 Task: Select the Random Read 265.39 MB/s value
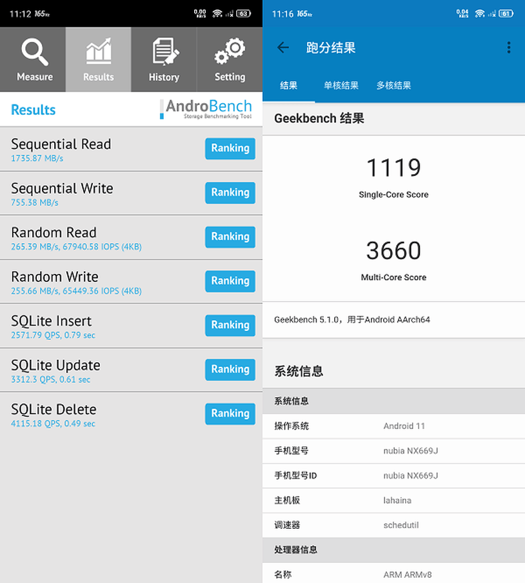pyautogui.click(x=76, y=247)
